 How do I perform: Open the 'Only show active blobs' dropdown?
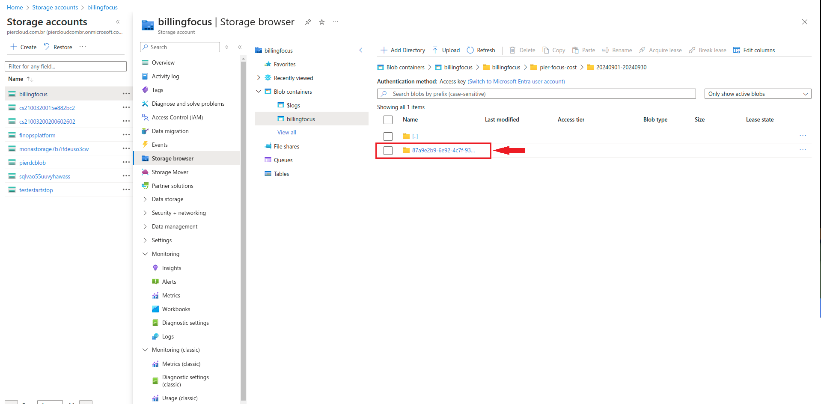click(x=758, y=94)
